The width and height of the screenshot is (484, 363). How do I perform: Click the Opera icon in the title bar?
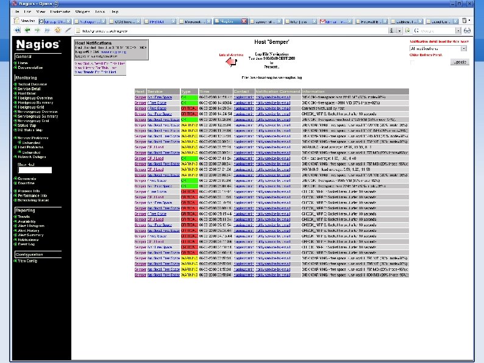tap(14, 4)
